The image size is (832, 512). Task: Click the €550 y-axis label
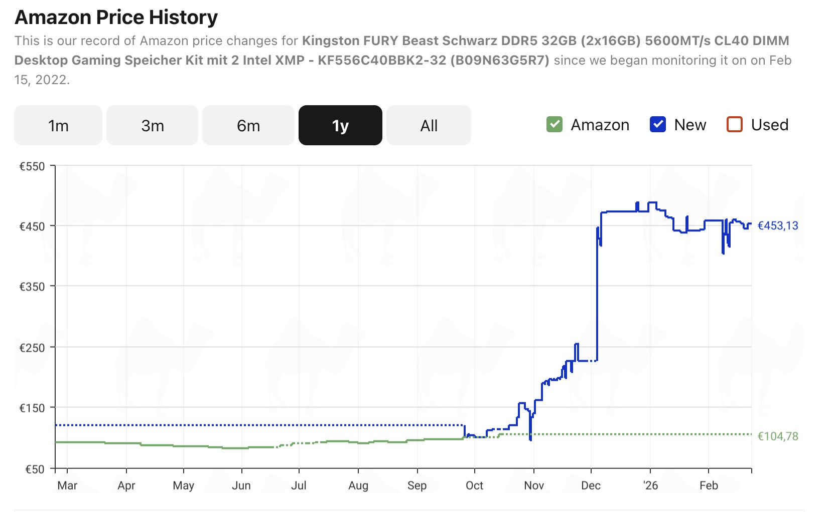(x=32, y=166)
